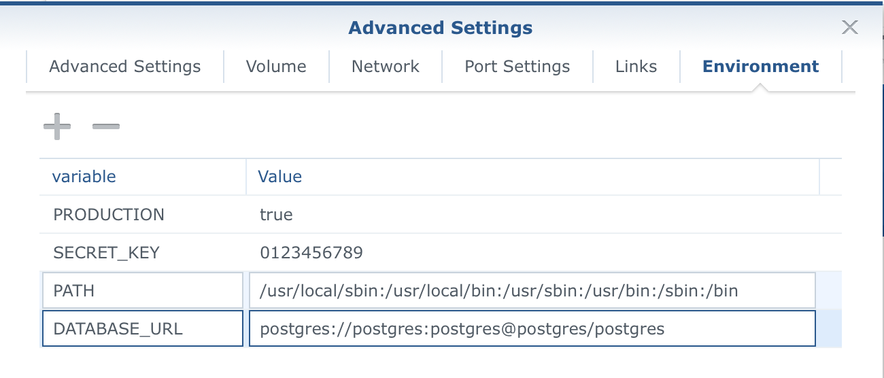Viewport: 884px width, 378px height.
Task: Select the Links tab
Action: (x=636, y=67)
